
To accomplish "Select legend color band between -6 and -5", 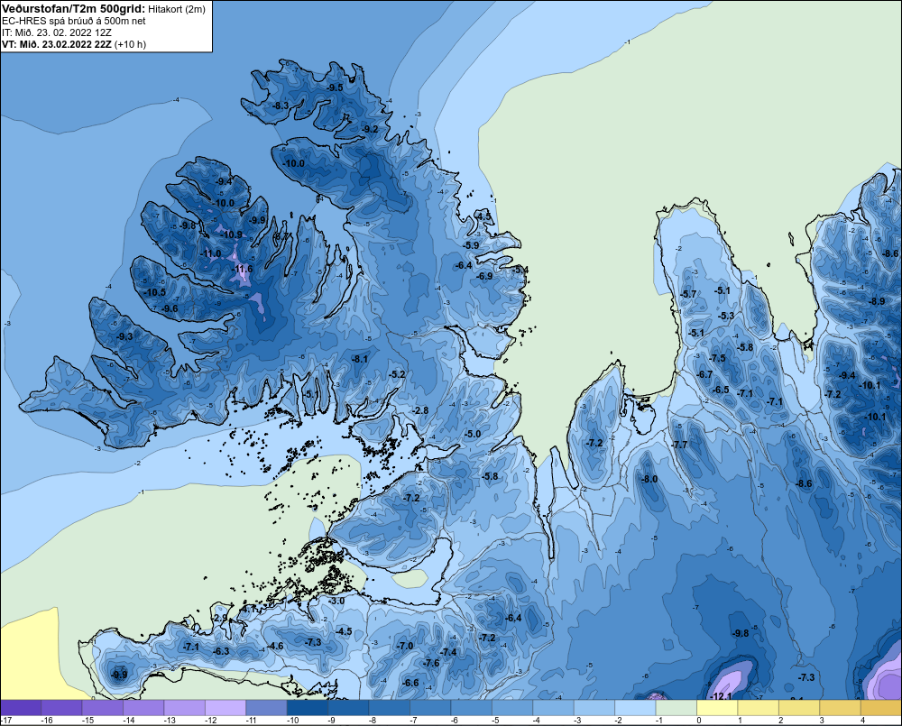I will [471, 708].
